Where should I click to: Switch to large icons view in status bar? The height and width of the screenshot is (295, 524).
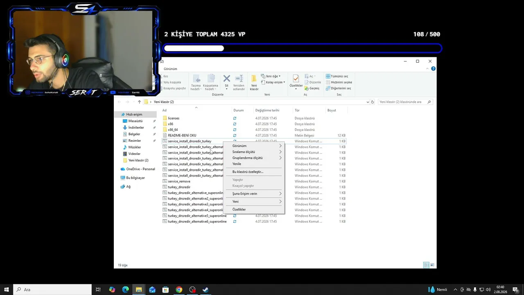click(x=432, y=265)
